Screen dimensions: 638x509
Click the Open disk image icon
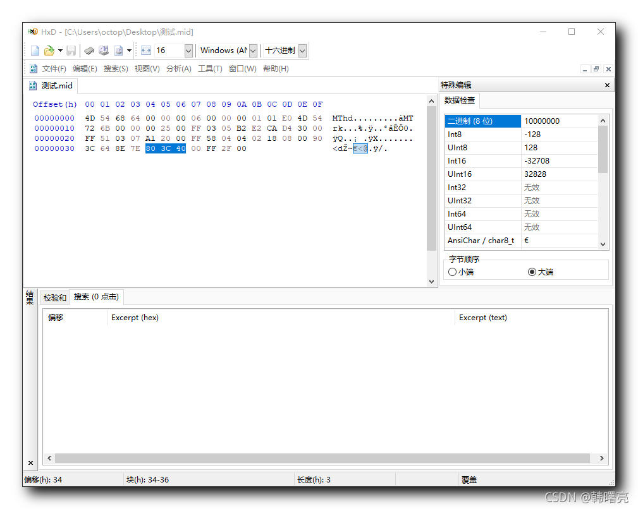118,51
